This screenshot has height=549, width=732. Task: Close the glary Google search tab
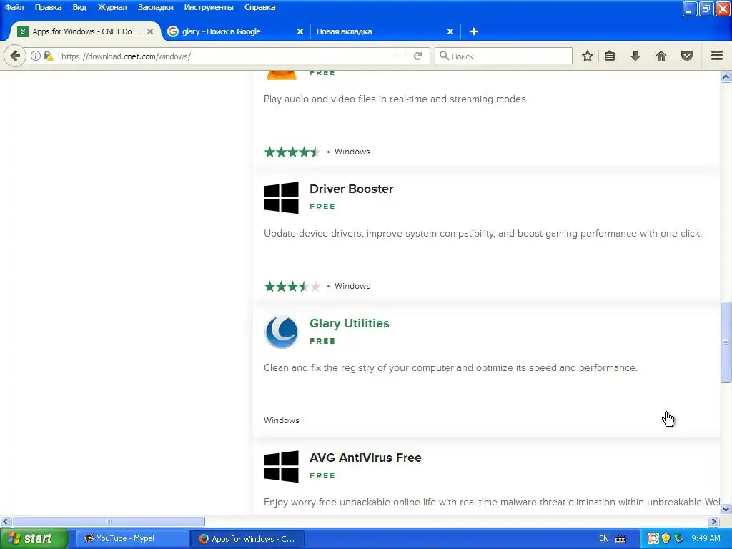[300, 31]
